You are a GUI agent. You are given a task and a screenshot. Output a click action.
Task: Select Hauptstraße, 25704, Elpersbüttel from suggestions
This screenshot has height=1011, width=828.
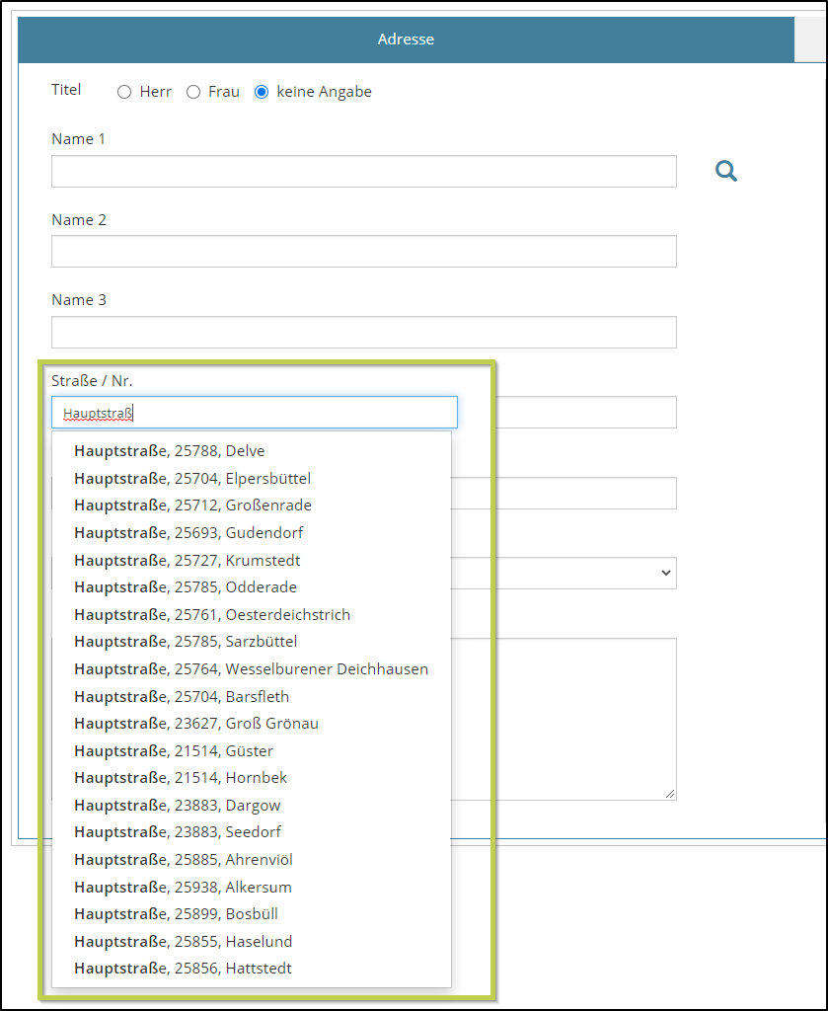pos(191,479)
